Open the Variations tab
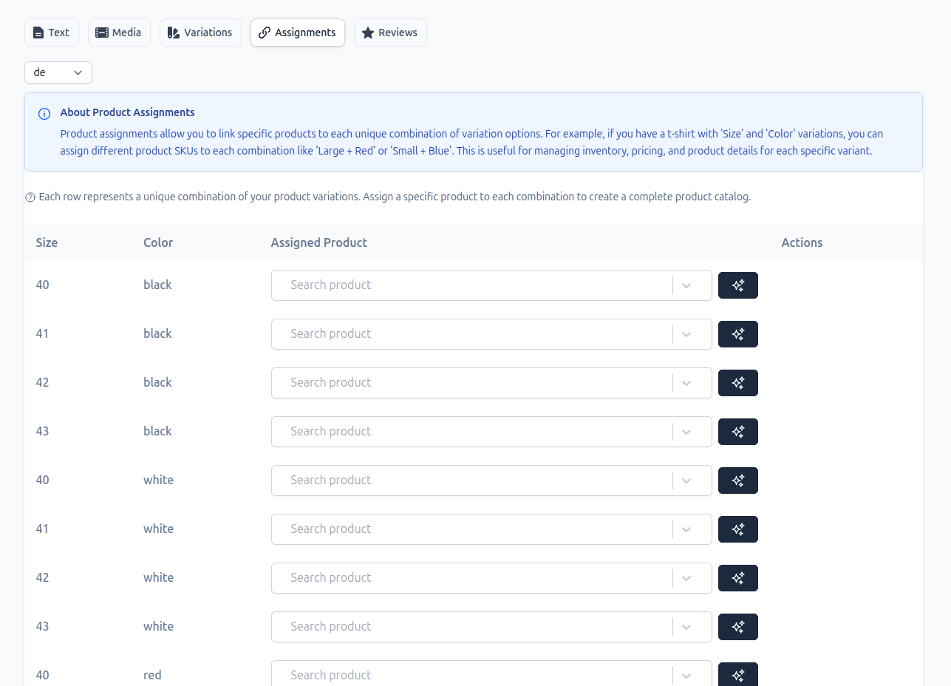Screen dimensions: 951x686 coord(200,33)
